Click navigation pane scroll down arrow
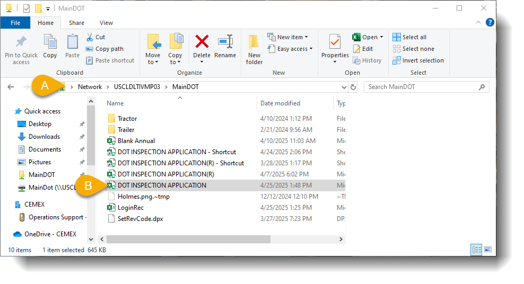The width and height of the screenshot is (524, 284). coord(91,239)
